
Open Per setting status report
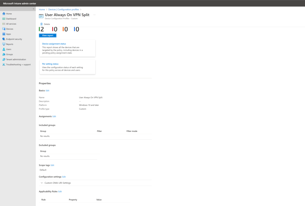point(50,64)
